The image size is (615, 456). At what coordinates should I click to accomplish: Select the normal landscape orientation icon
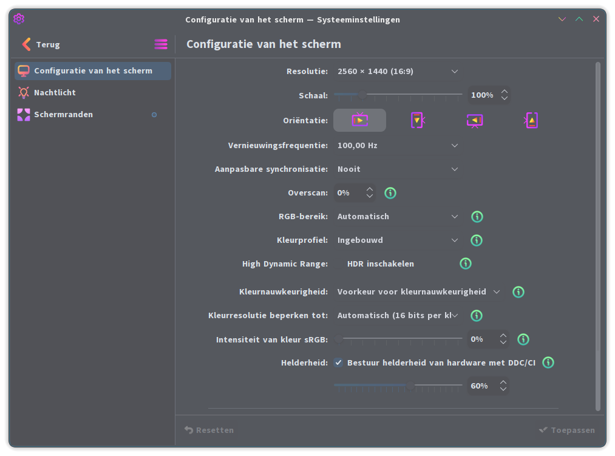click(x=359, y=120)
